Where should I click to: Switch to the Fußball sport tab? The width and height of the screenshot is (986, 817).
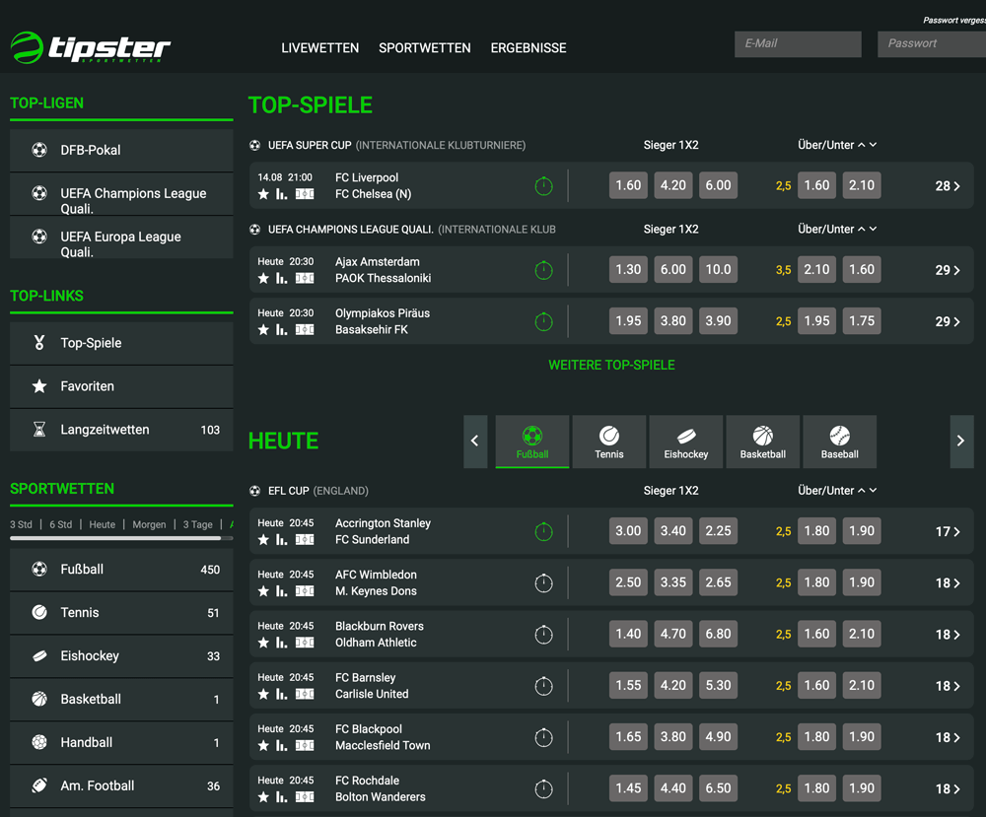click(x=532, y=442)
